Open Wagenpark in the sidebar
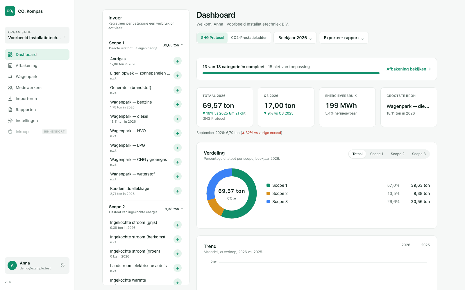This screenshot has width=465, height=290. coord(37,77)
